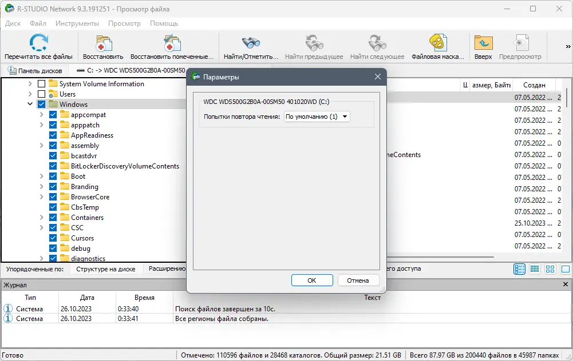
Task: Dismiss the dialog with Отмена
Action: pos(358,280)
